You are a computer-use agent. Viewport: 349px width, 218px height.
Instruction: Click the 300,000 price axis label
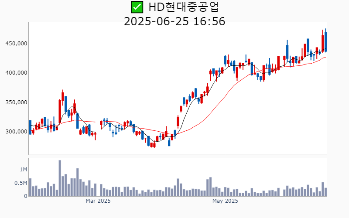(16, 132)
